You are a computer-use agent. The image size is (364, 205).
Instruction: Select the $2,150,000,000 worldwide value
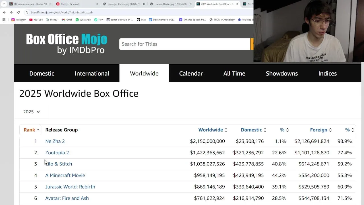coord(207,141)
